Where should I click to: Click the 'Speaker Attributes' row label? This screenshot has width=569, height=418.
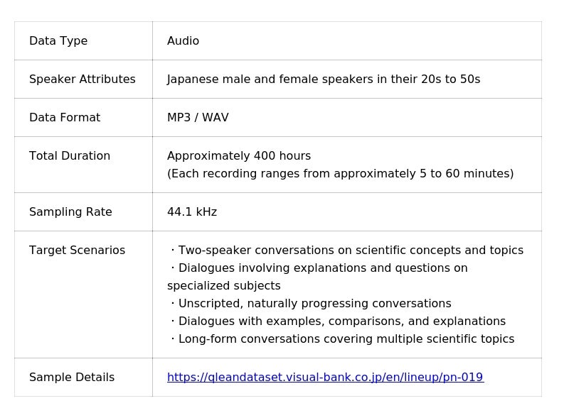(x=82, y=79)
